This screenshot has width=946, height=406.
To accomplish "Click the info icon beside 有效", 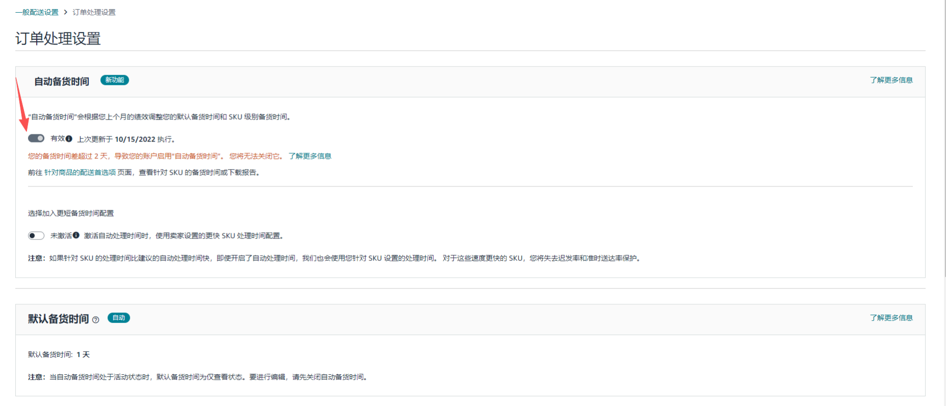I will (69, 138).
